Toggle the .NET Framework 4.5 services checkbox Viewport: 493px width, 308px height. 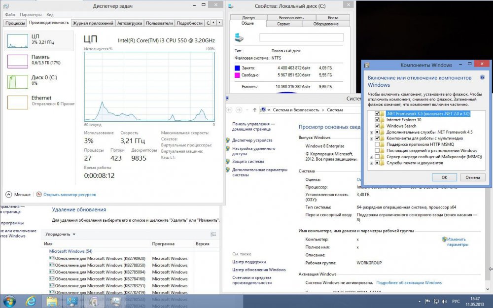click(x=377, y=132)
